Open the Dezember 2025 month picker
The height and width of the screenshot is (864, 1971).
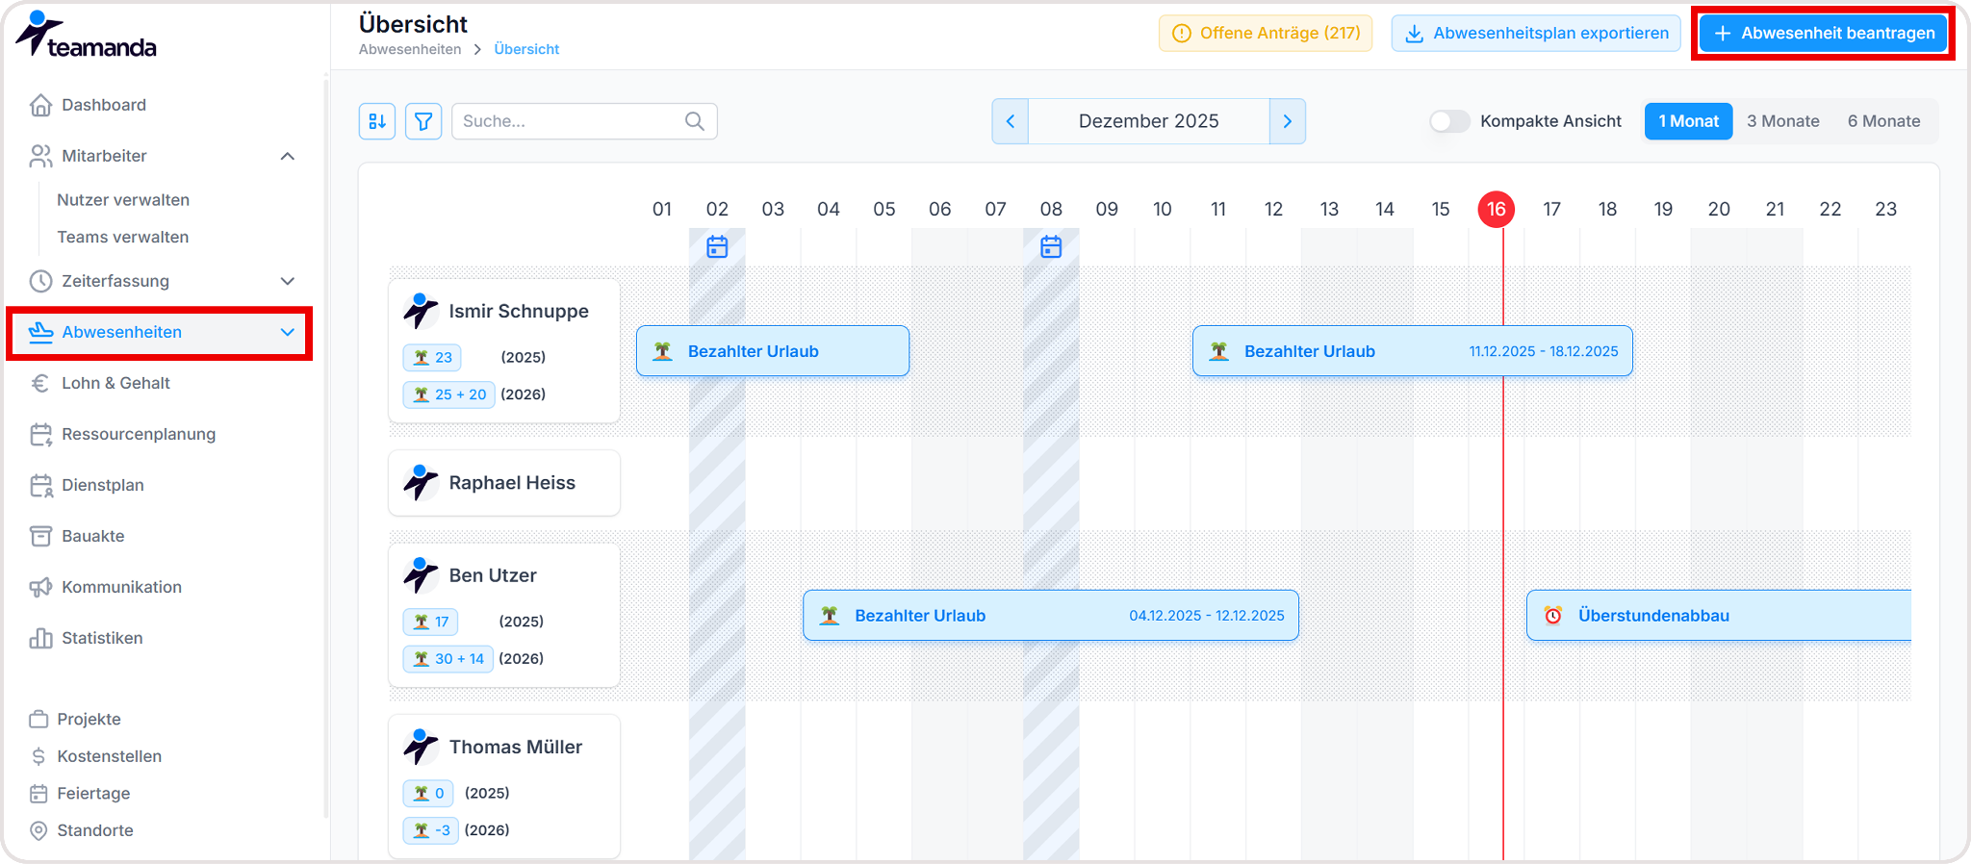pos(1149,121)
